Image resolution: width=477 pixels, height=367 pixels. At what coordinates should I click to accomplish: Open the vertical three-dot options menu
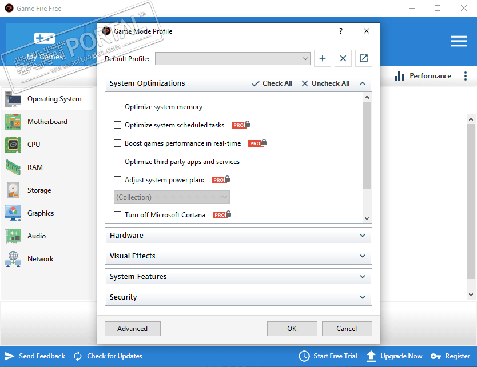(x=465, y=76)
